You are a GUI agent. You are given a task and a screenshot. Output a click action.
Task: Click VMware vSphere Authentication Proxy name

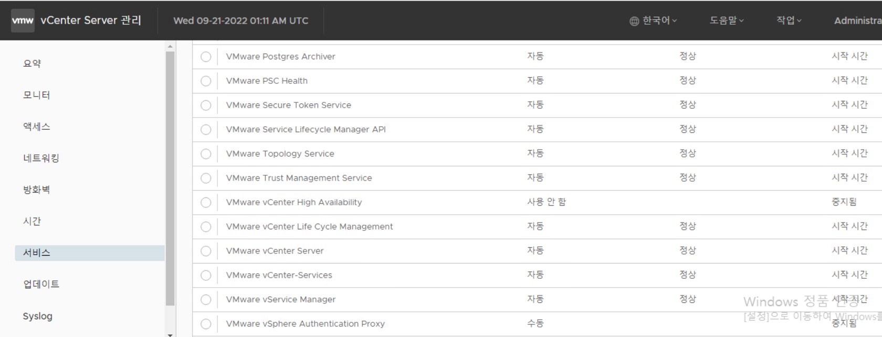[x=305, y=324]
